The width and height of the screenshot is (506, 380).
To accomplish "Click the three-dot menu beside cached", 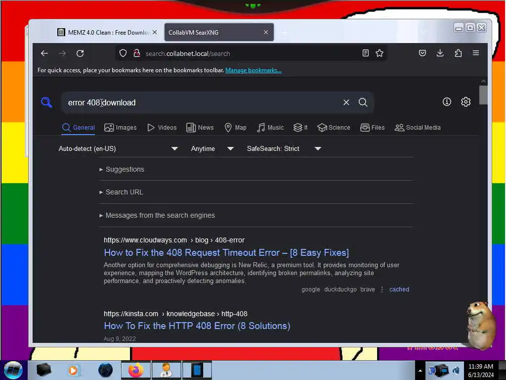I will [x=382, y=289].
